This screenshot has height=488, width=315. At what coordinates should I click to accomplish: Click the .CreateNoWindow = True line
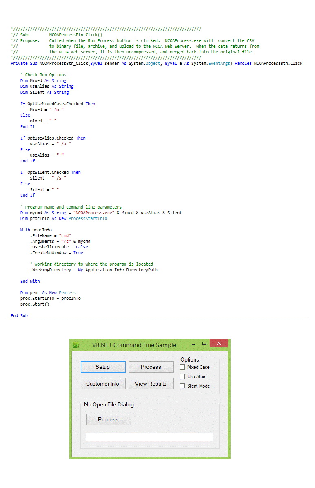[x=57, y=253]
